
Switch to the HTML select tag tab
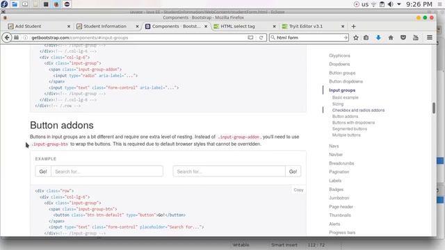click(x=245, y=26)
